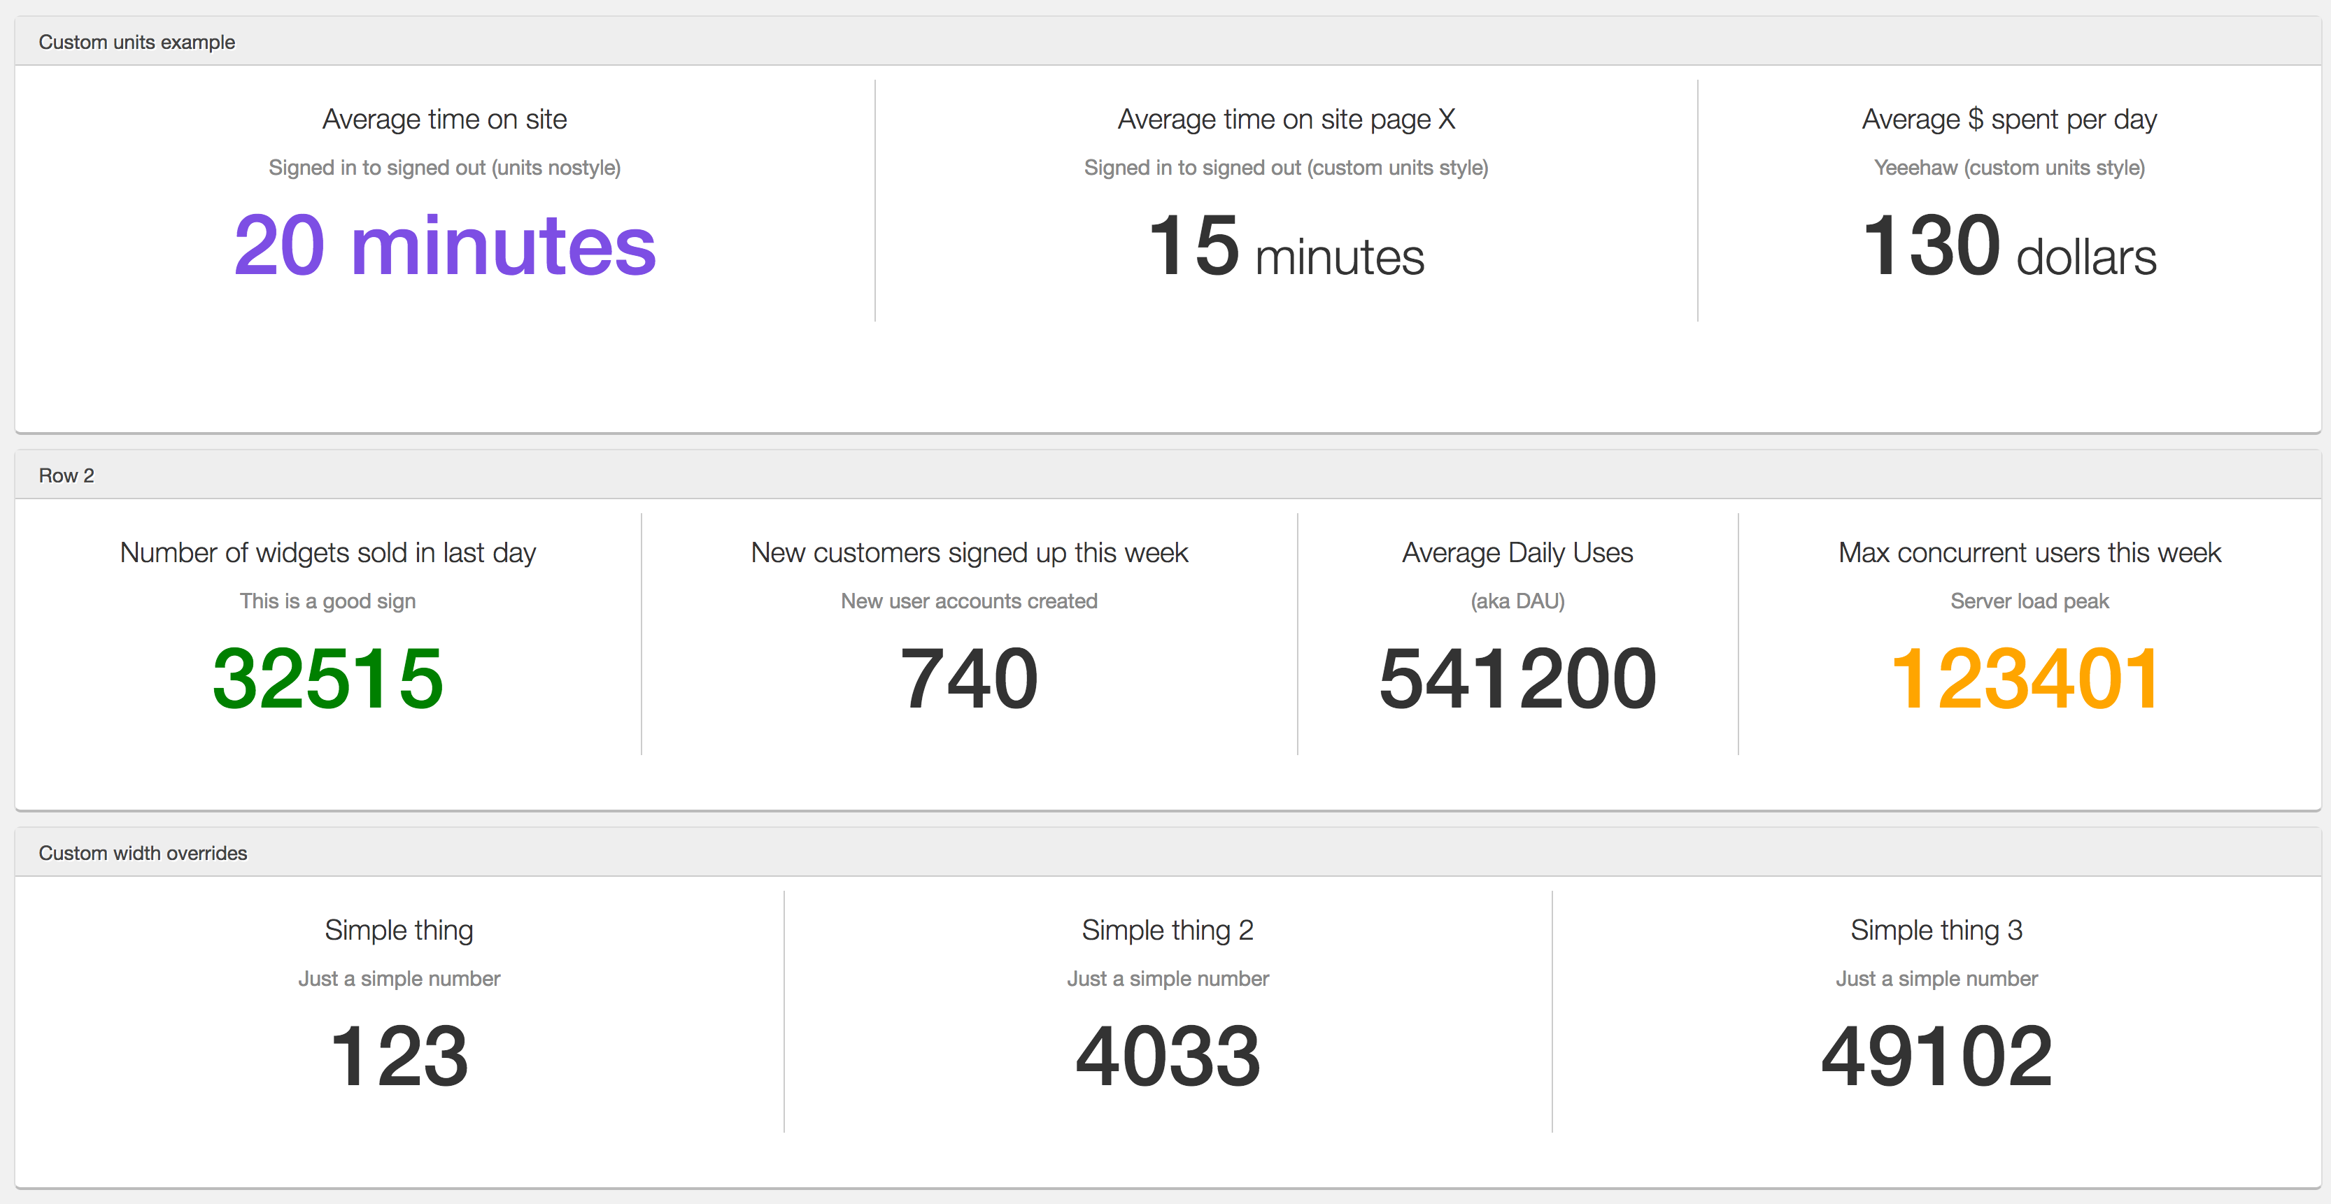Click the Average $ spent per day title
This screenshot has width=2331, height=1204.
(x=2009, y=118)
